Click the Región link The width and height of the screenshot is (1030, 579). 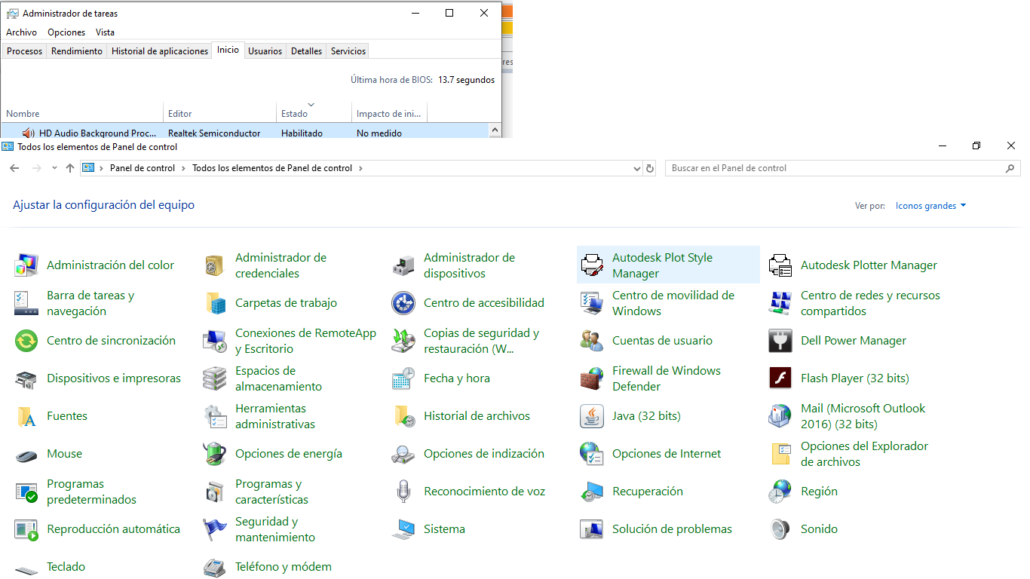coord(819,492)
